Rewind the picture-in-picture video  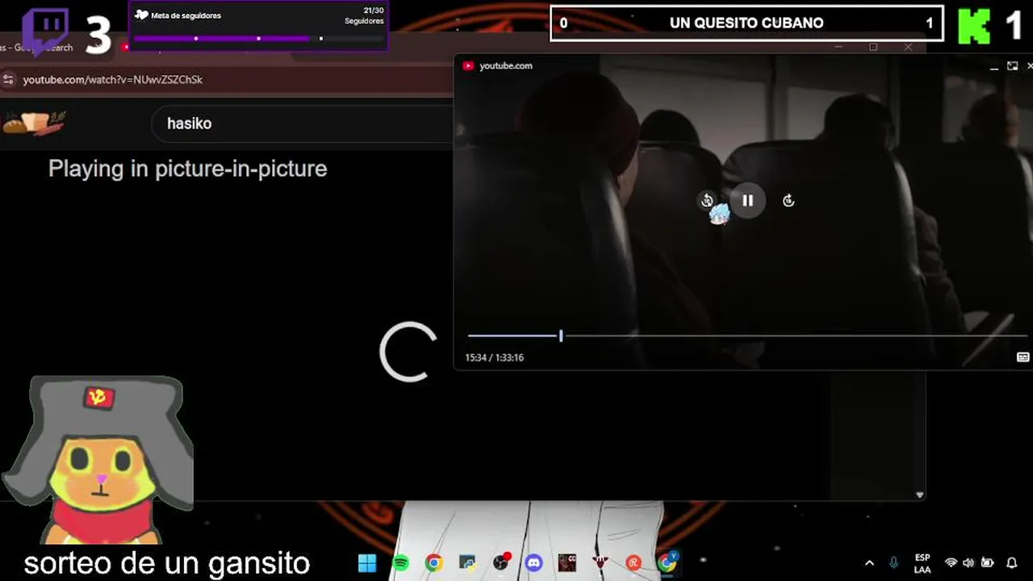click(707, 201)
